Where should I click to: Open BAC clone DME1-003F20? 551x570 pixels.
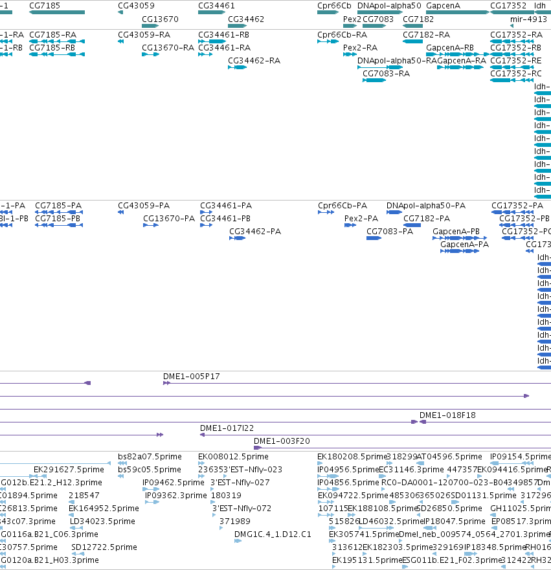tap(282, 441)
